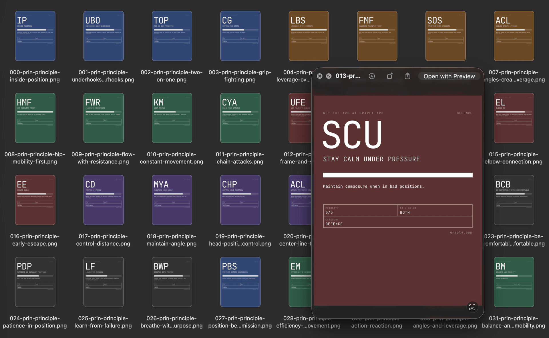Viewport: 549px width, 338px height.
Task: Select the MYA maintain-angle purple thumbnail
Action: click(172, 200)
